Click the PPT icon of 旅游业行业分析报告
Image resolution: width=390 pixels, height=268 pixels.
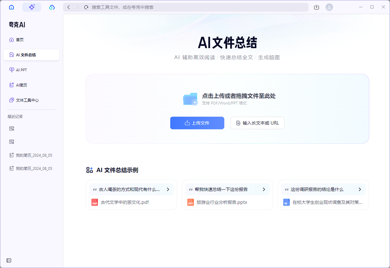click(x=191, y=202)
